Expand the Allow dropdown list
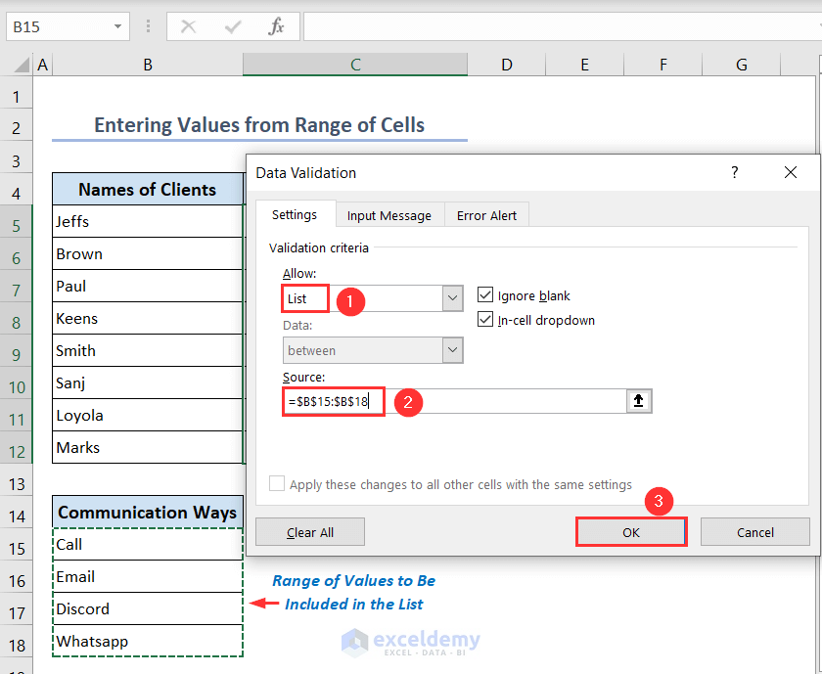 tap(452, 298)
